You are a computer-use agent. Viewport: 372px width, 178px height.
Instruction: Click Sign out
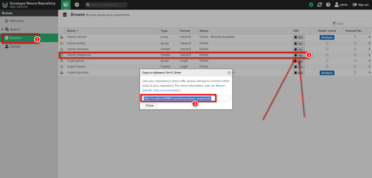361,5
